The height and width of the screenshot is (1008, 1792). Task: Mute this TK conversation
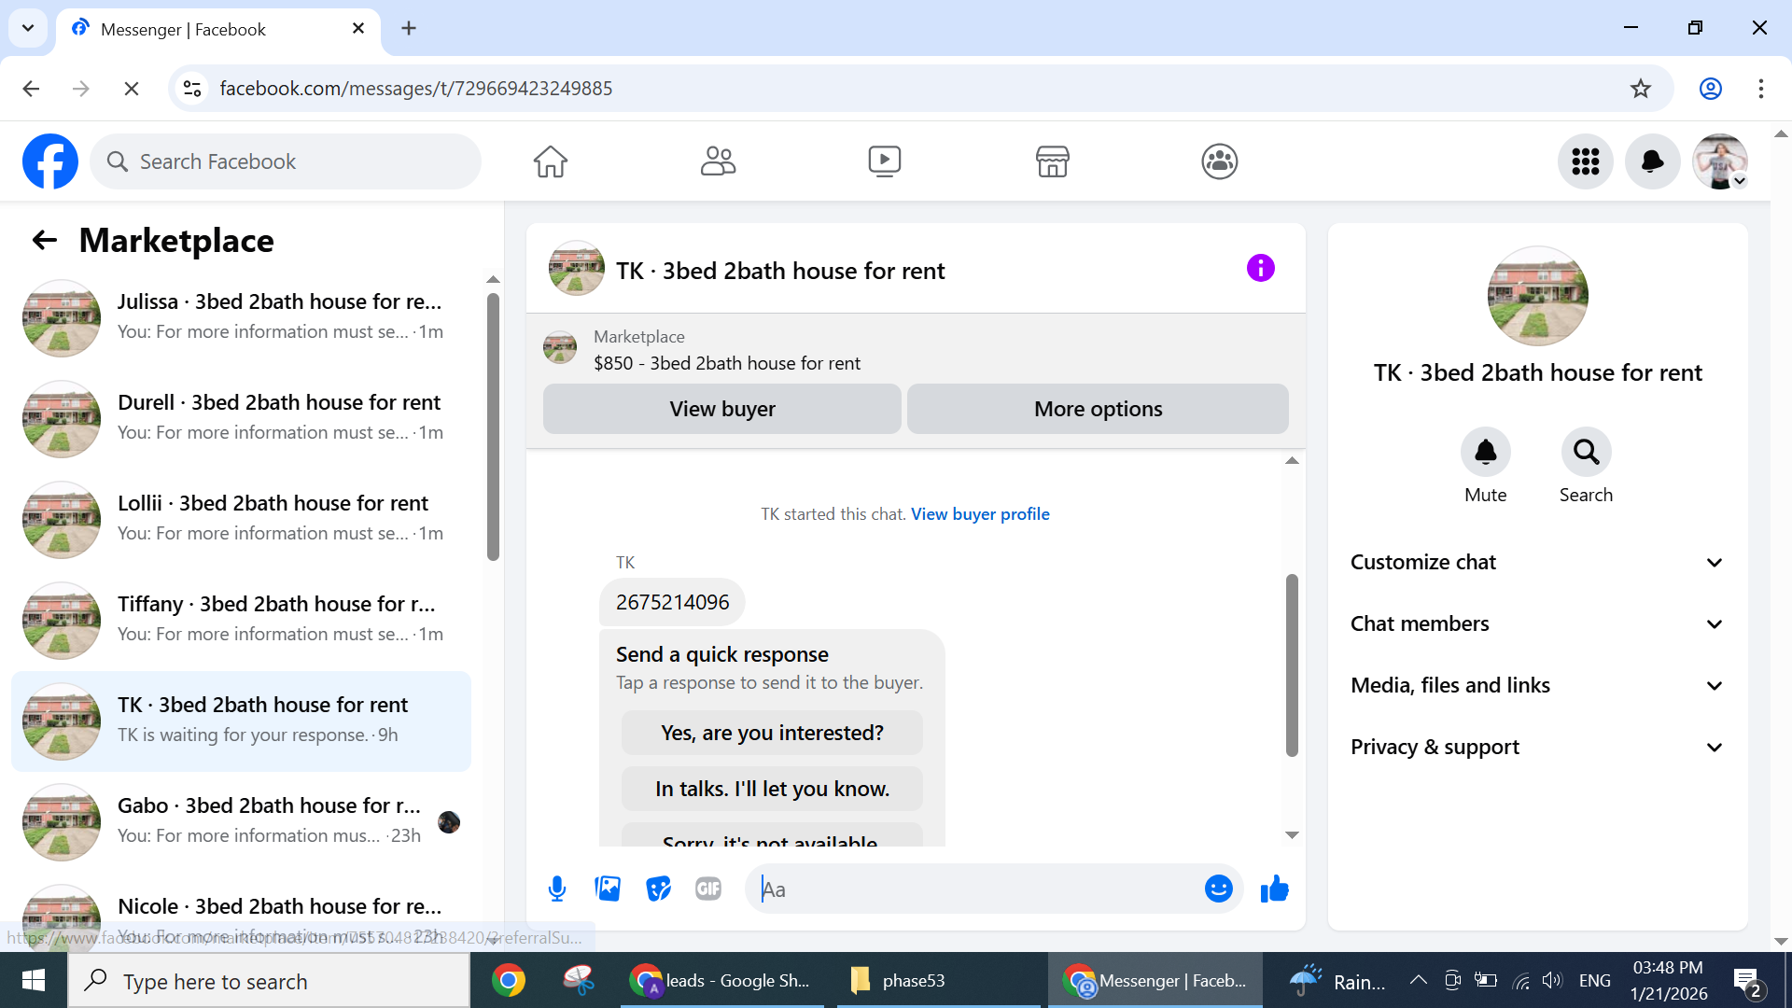point(1485,453)
